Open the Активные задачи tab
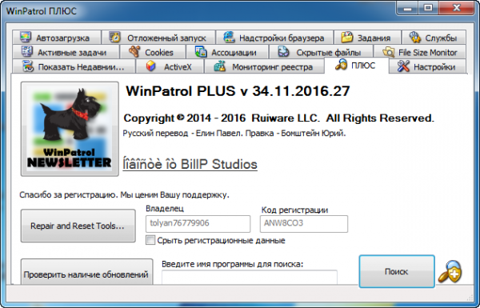The width and height of the screenshot is (480, 308). [x=66, y=52]
